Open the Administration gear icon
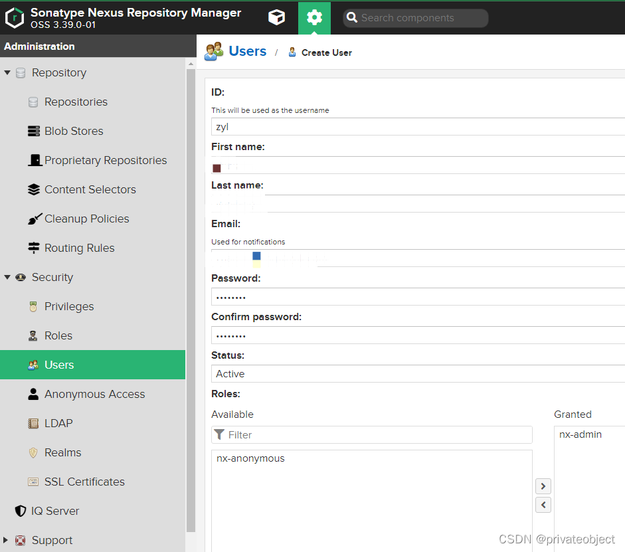This screenshot has height=552, width=625. click(x=315, y=17)
